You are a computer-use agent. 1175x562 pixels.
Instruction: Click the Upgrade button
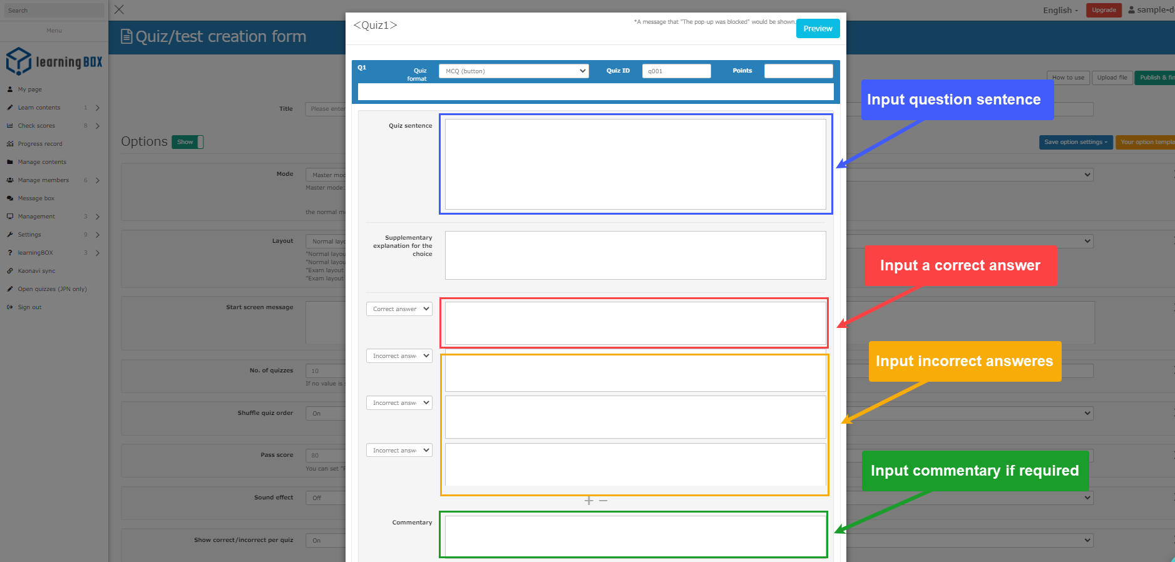pos(1104,10)
